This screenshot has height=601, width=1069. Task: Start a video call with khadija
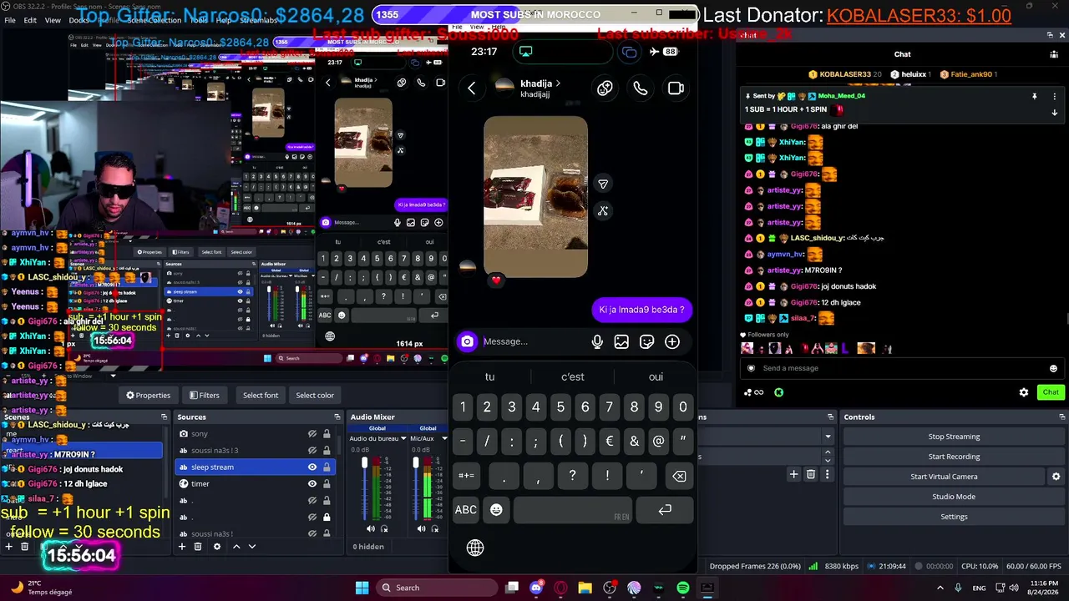point(676,88)
